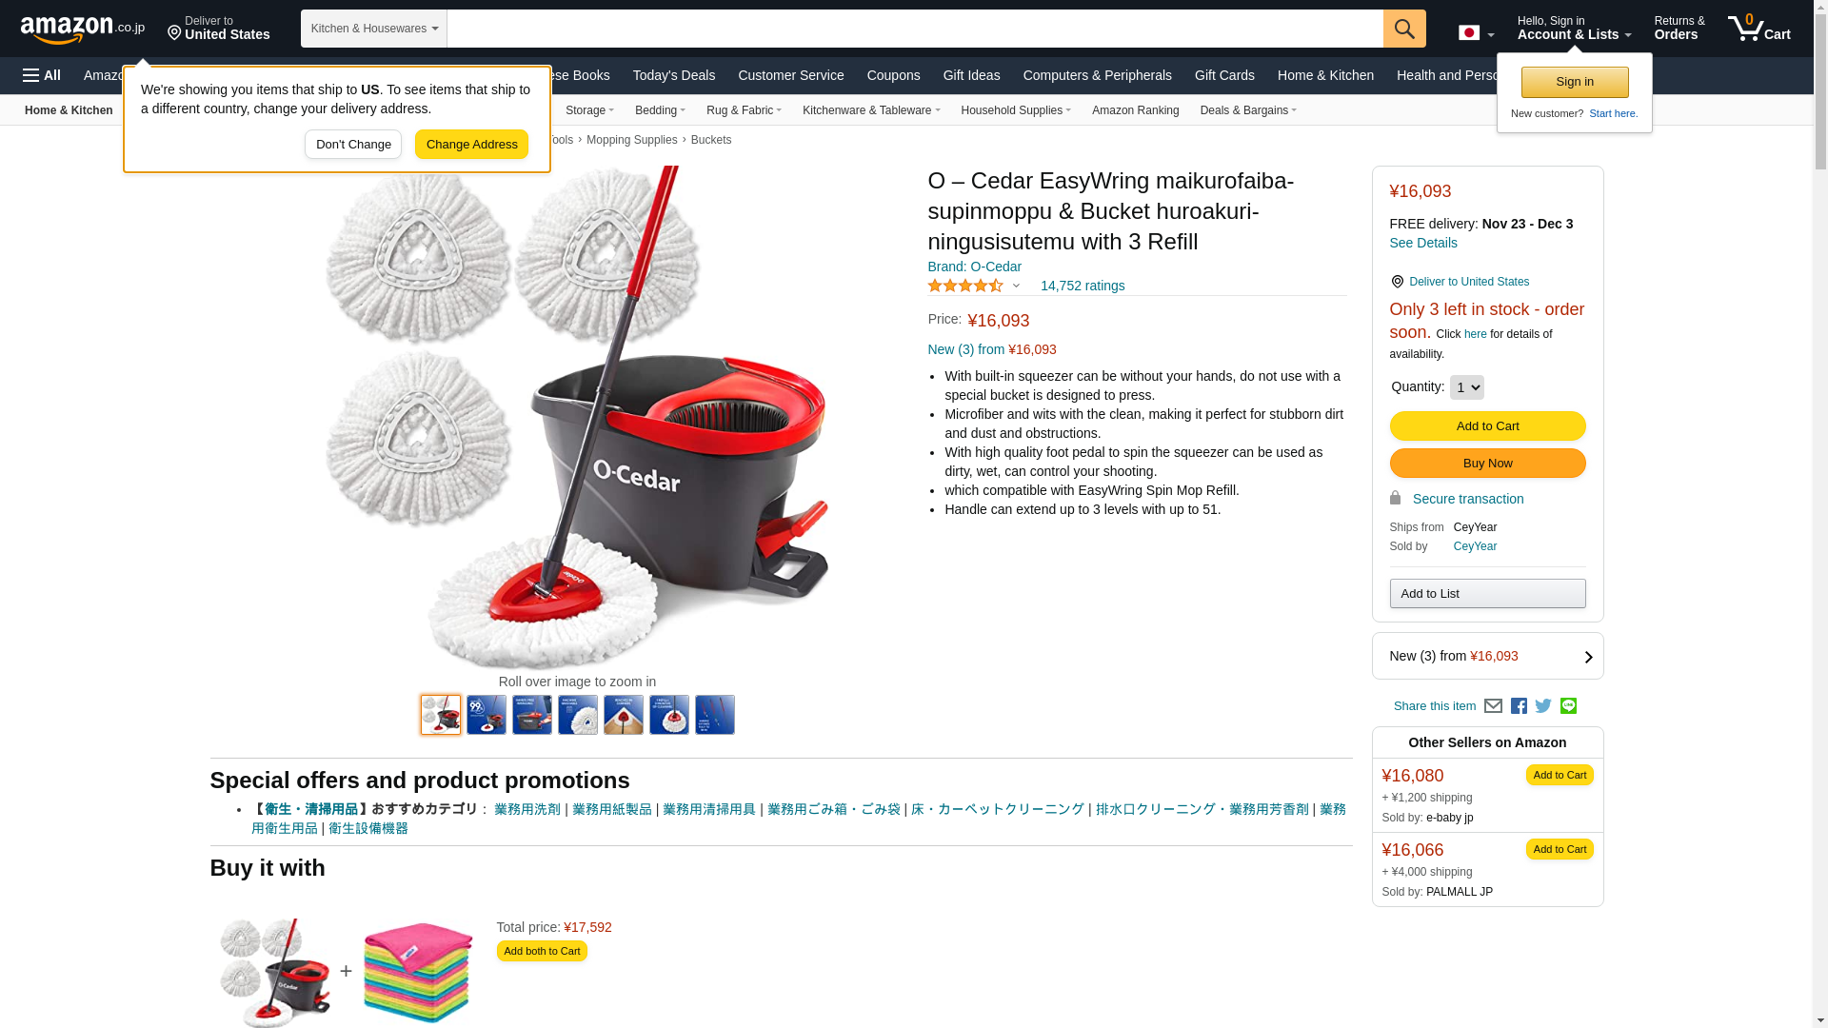Open the Quantity dropdown
Screen dimensions: 1828x1028
(x=1466, y=387)
